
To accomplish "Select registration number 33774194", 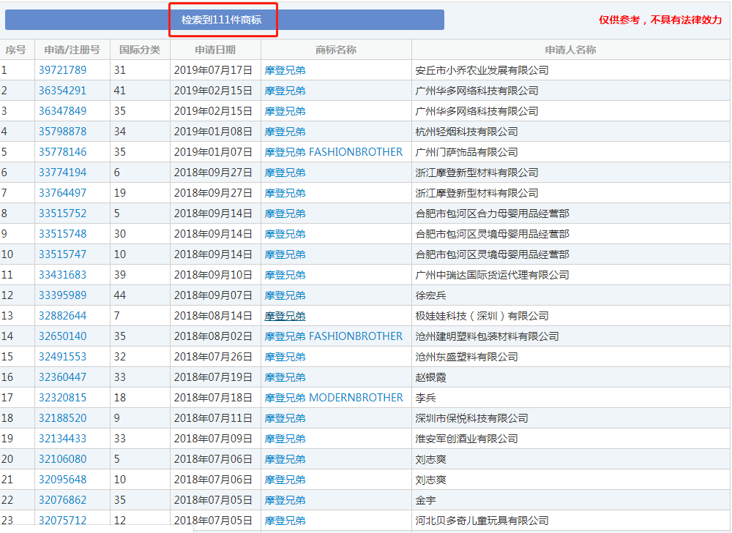I will pos(62,173).
